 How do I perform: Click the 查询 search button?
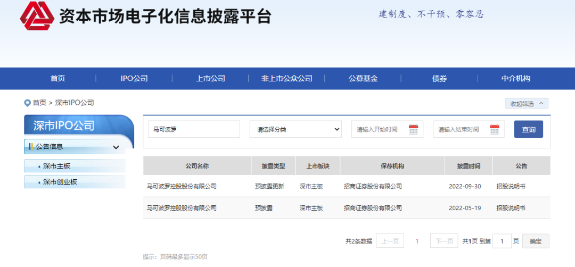(x=529, y=129)
